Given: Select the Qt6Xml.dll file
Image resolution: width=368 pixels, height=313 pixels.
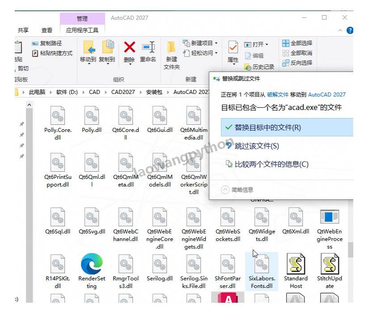Looking at the screenshot, I should tap(296, 221).
